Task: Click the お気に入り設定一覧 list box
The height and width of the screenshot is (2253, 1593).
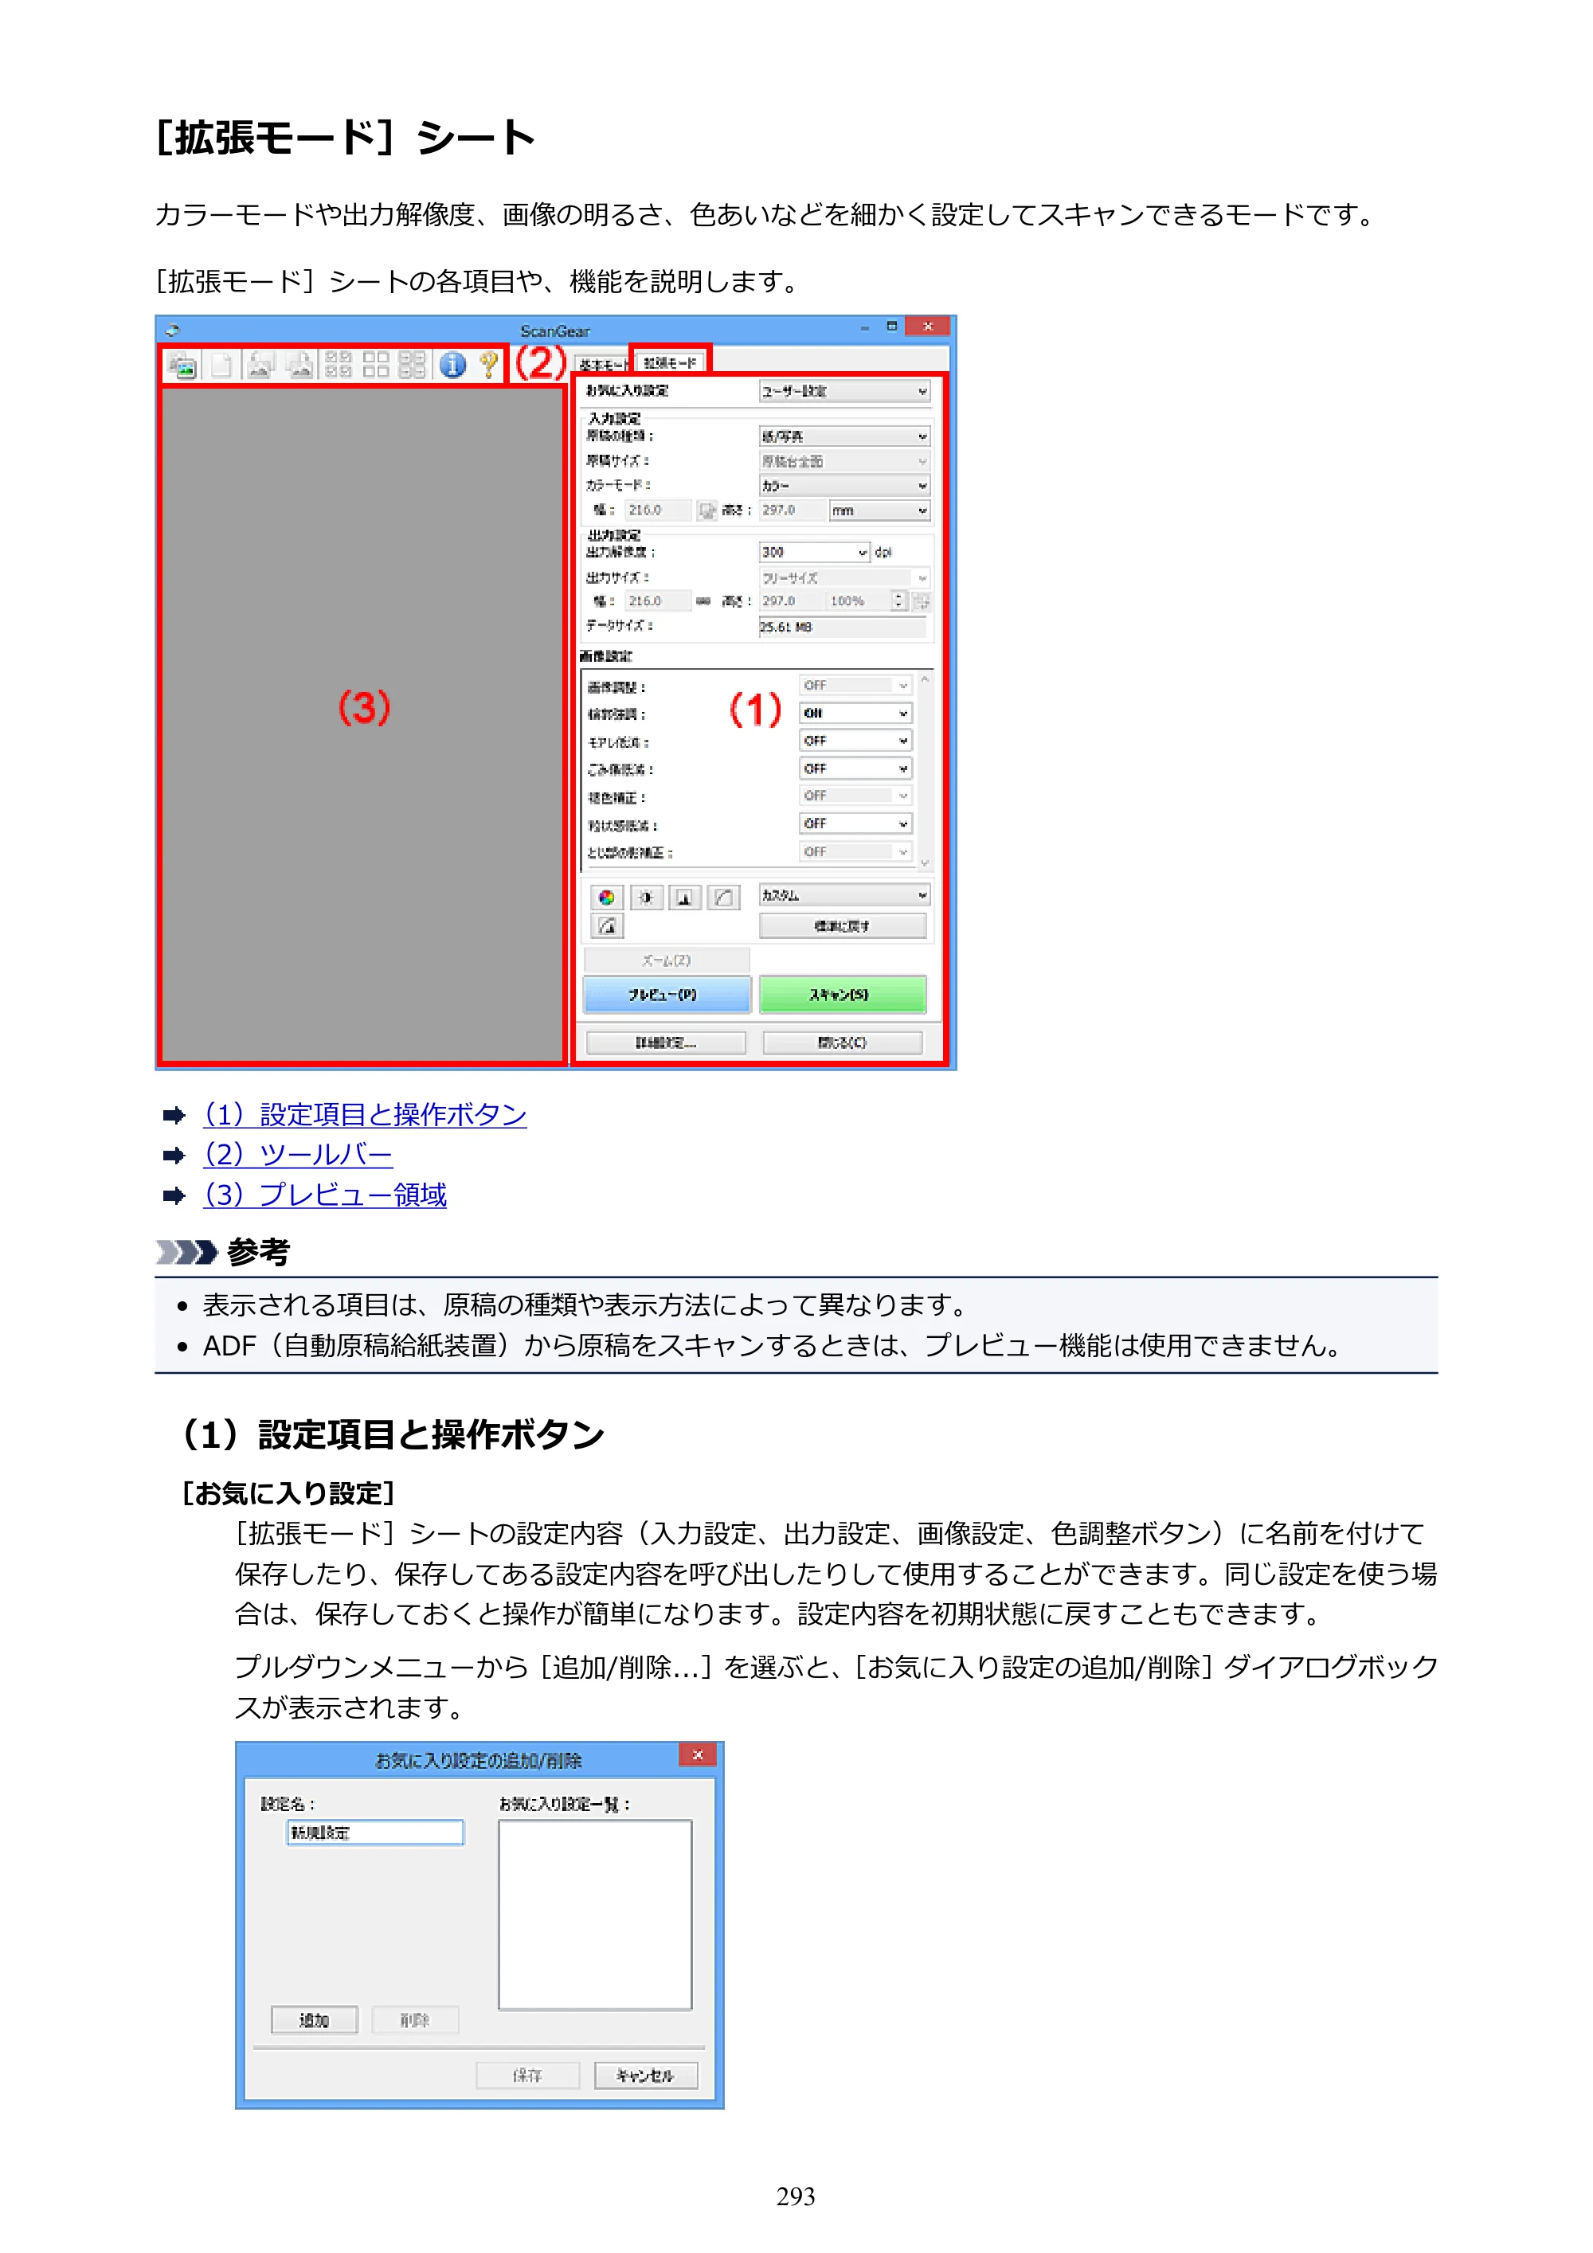Action: point(595,1915)
